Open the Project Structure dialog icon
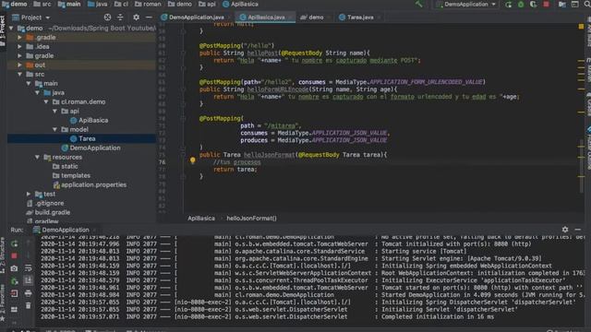This screenshot has height=332, width=591. tap(562, 5)
